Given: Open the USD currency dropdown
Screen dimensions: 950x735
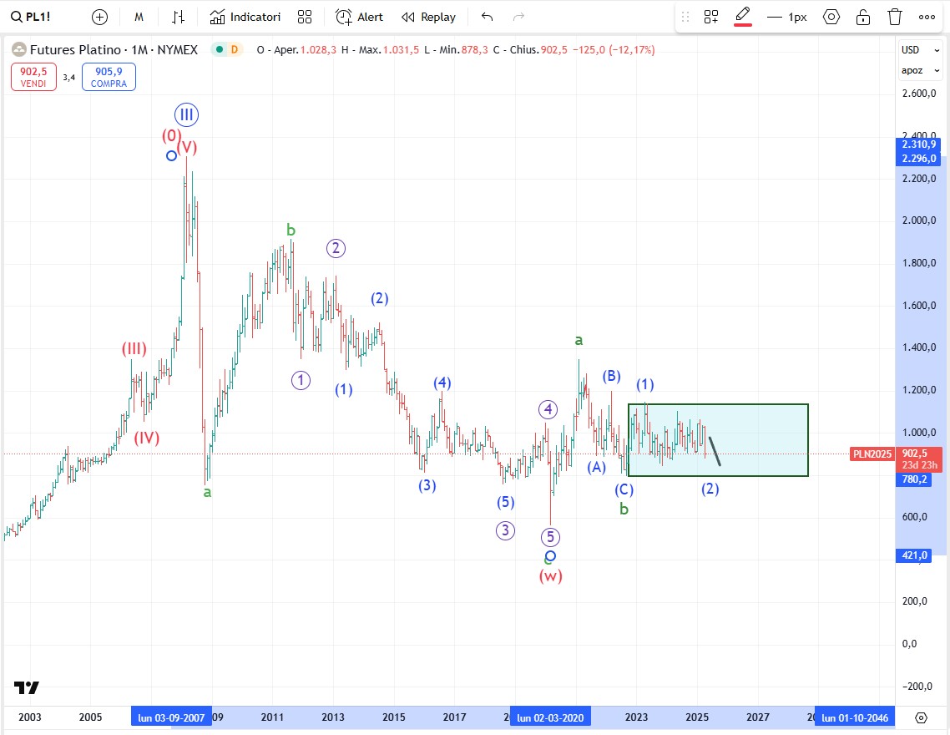Looking at the screenshot, I should tap(920, 49).
